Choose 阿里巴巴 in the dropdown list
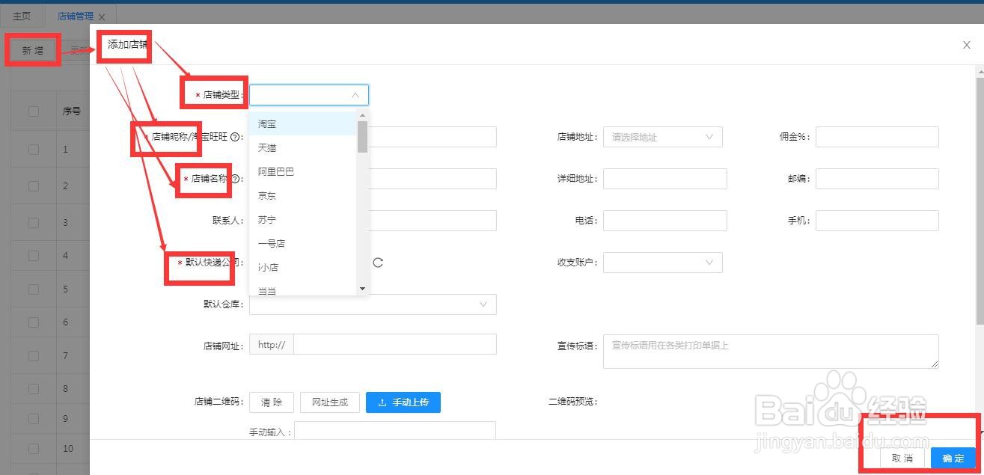984x475 pixels. pos(303,171)
